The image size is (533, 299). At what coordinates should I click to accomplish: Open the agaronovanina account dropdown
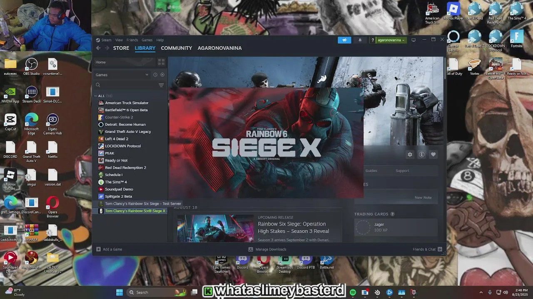pos(391,40)
